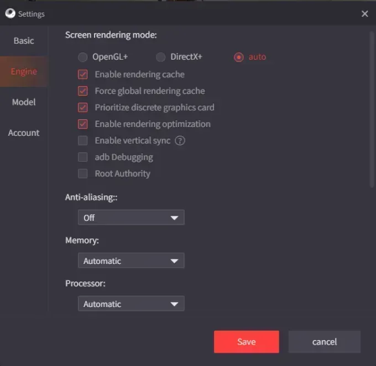Switch to the Basic tab
The width and height of the screenshot is (376, 366).
[24, 41]
